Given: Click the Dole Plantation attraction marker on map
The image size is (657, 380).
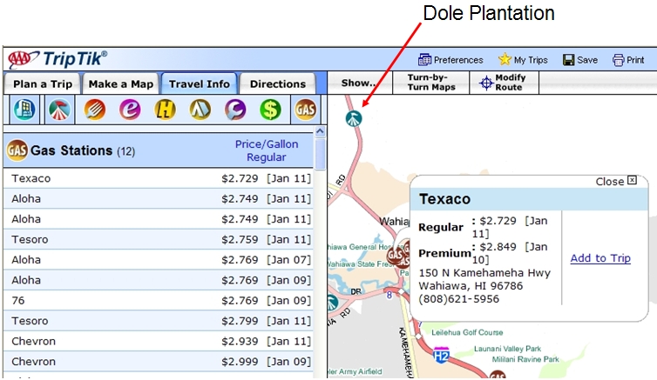Looking at the screenshot, I should tap(354, 119).
